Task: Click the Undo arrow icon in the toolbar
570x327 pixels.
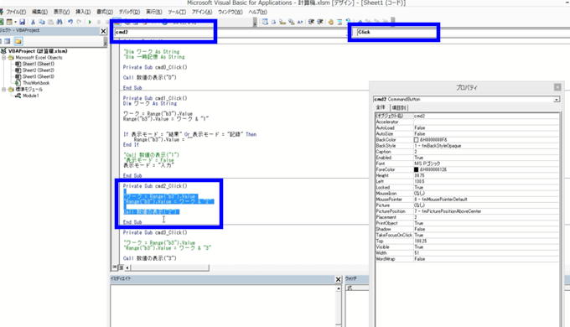Action: (x=70, y=22)
